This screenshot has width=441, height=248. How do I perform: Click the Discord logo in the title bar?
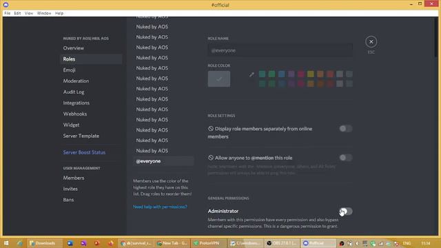[x=6, y=5]
